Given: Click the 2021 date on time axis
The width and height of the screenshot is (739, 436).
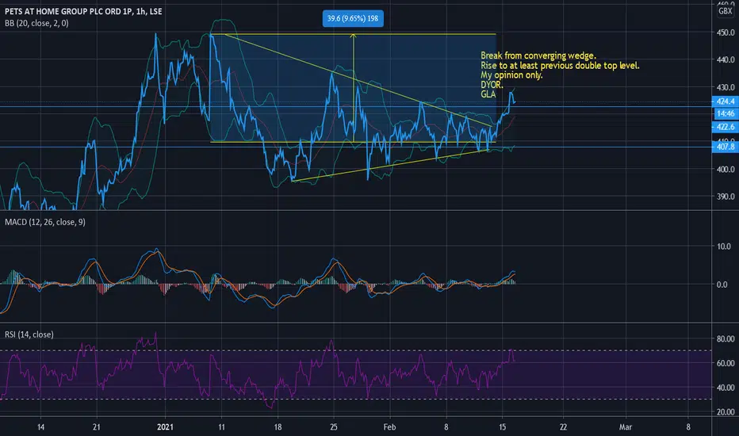Looking at the screenshot, I should pyautogui.click(x=165, y=427).
